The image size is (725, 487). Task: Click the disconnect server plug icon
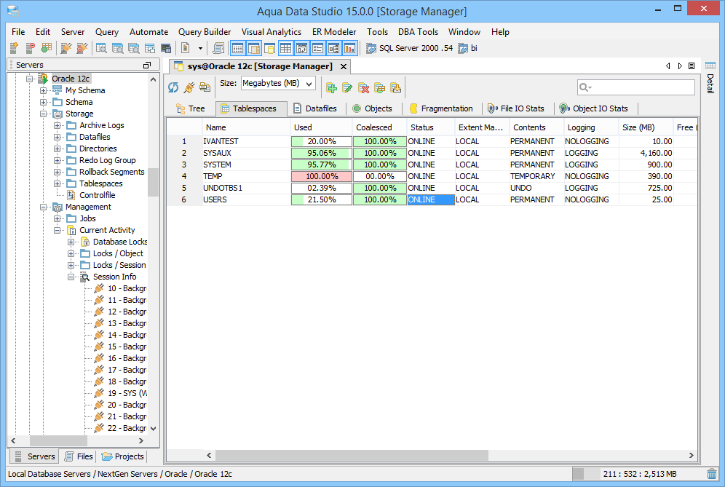pyautogui.click(x=82, y=47)
